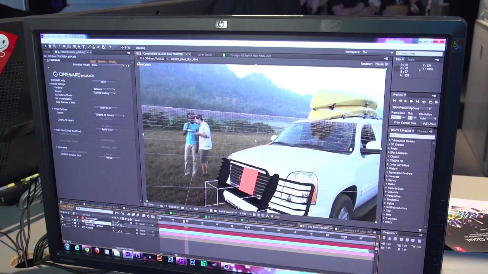The image size is (488, 274).
Task: Open Chrome from the Windows taskbar
Action: 87,249
